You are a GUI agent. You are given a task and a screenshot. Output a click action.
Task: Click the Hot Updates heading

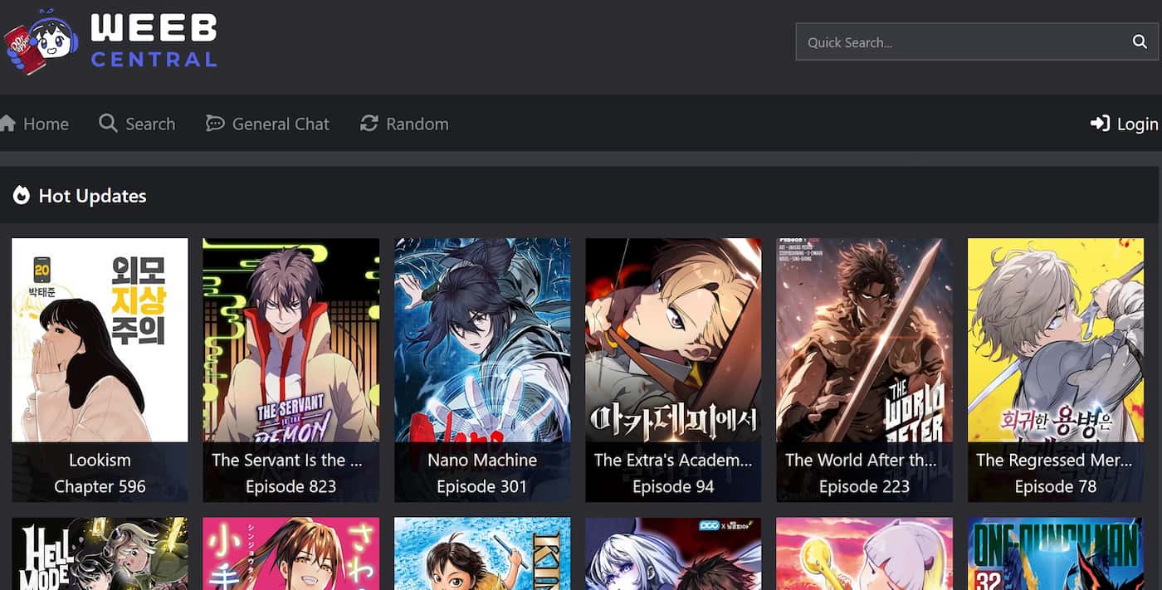(x=92, y=196)
